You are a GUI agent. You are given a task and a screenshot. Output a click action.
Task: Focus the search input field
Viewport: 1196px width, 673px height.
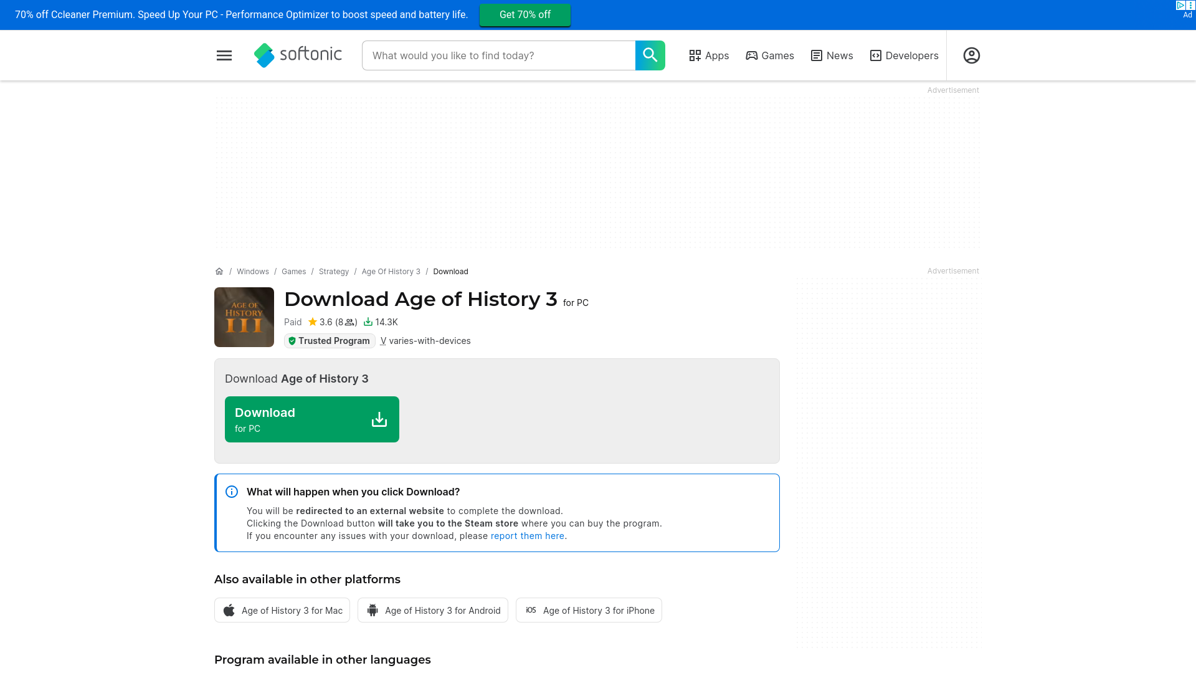pos(499,55)
